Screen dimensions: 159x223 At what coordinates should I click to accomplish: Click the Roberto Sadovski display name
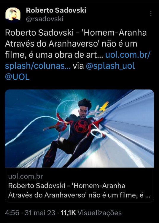pos(56,10)
